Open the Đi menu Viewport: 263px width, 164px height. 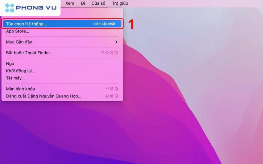tap(83, 3)
